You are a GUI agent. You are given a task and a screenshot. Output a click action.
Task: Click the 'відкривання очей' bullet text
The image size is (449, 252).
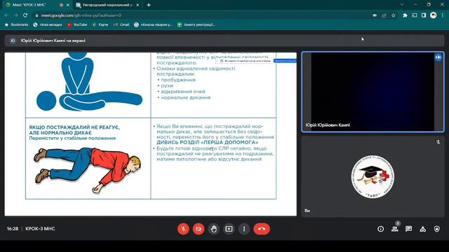(x=183, y=92)
